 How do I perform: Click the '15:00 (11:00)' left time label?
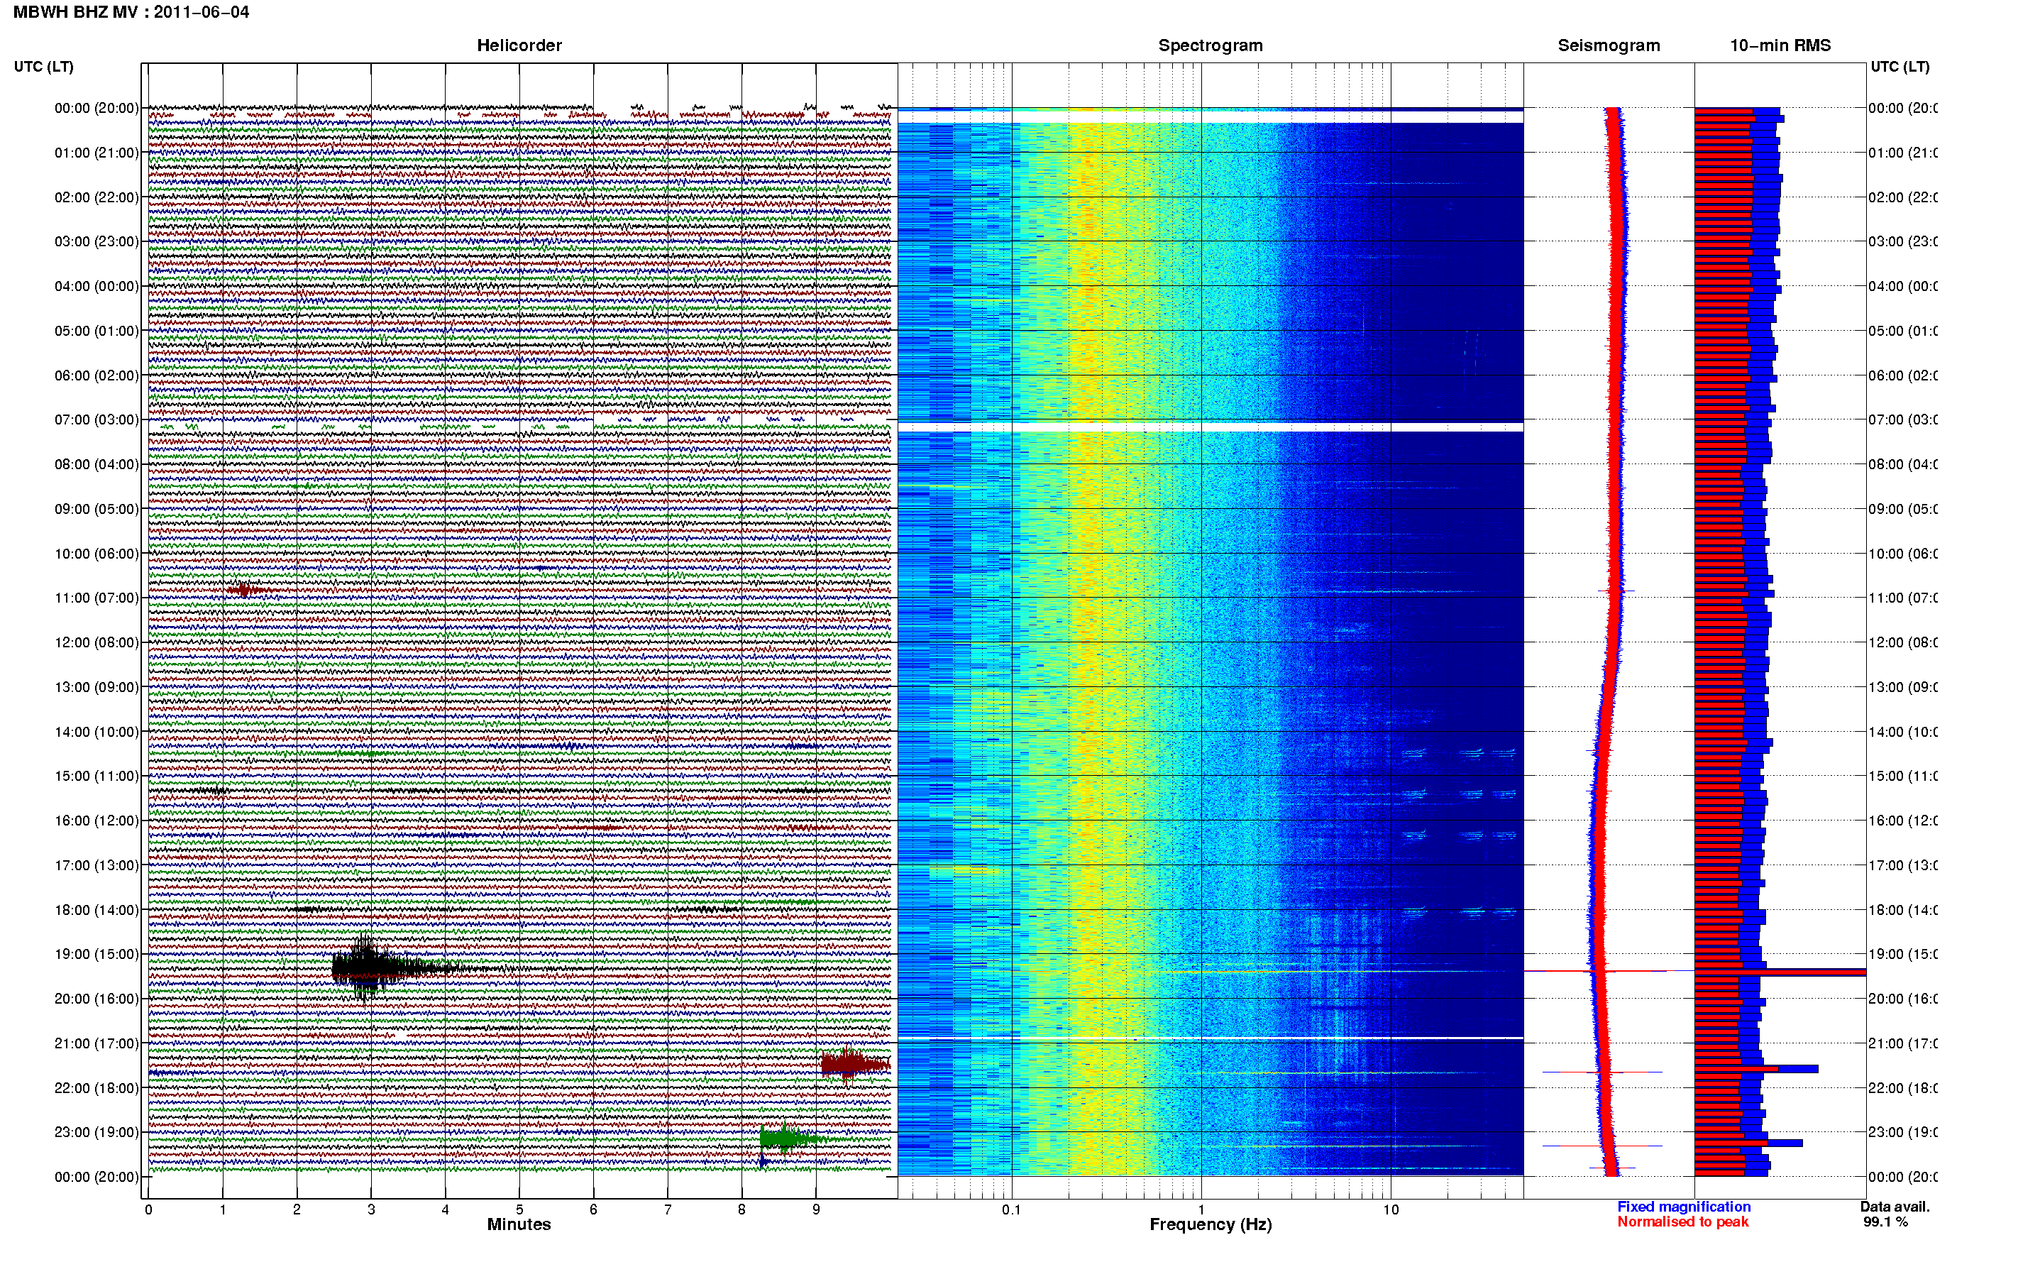click(x=97, y=777)
